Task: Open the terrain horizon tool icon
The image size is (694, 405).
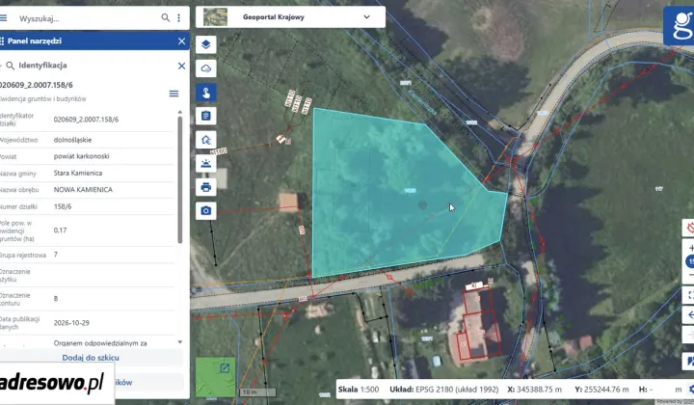Action: pyautogui.click(x=206, y=163)
